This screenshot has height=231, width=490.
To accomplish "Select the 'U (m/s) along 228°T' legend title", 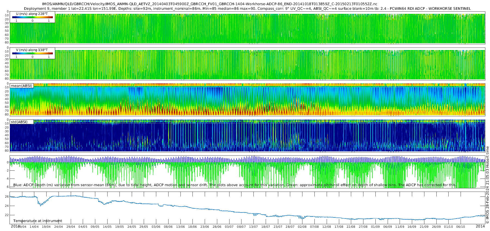I will tap(32, 14).
